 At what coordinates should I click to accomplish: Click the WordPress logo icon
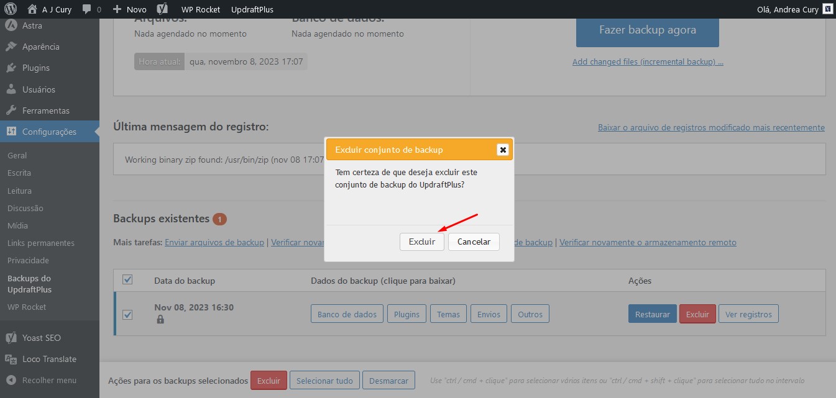point(11,9)
